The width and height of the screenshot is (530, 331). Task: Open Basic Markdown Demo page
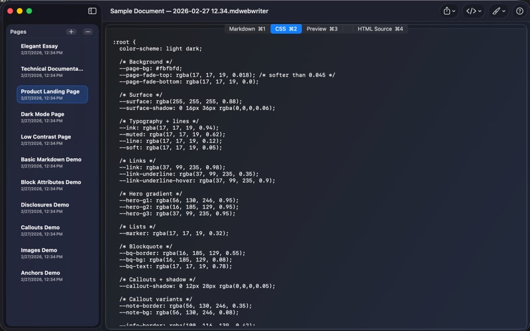(52, 162)
